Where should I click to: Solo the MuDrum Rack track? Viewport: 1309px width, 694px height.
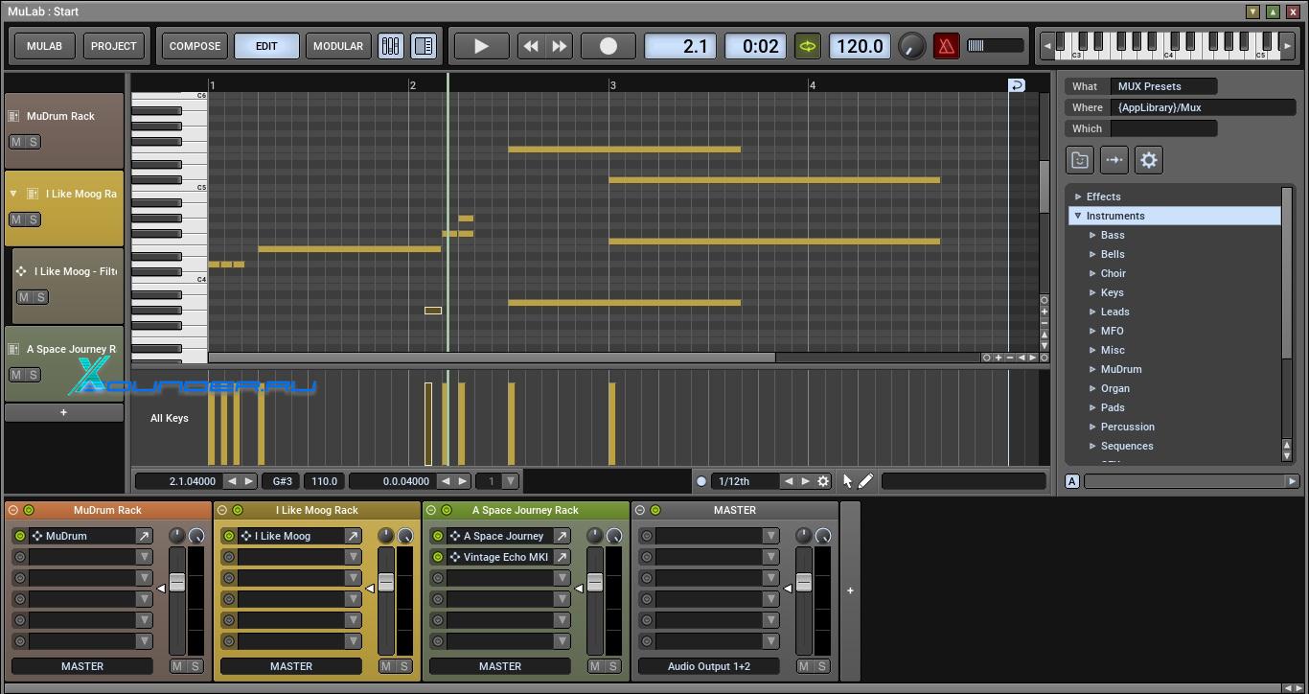[33, 142]
